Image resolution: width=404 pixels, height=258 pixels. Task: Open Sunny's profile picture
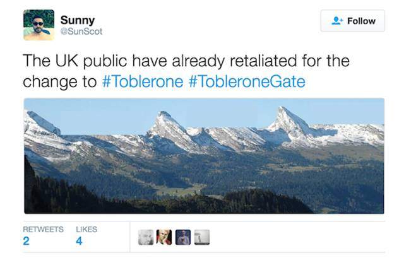coord(39,25)
